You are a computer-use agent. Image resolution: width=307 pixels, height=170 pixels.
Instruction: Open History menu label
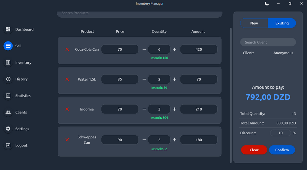click(x=21, y=79)
